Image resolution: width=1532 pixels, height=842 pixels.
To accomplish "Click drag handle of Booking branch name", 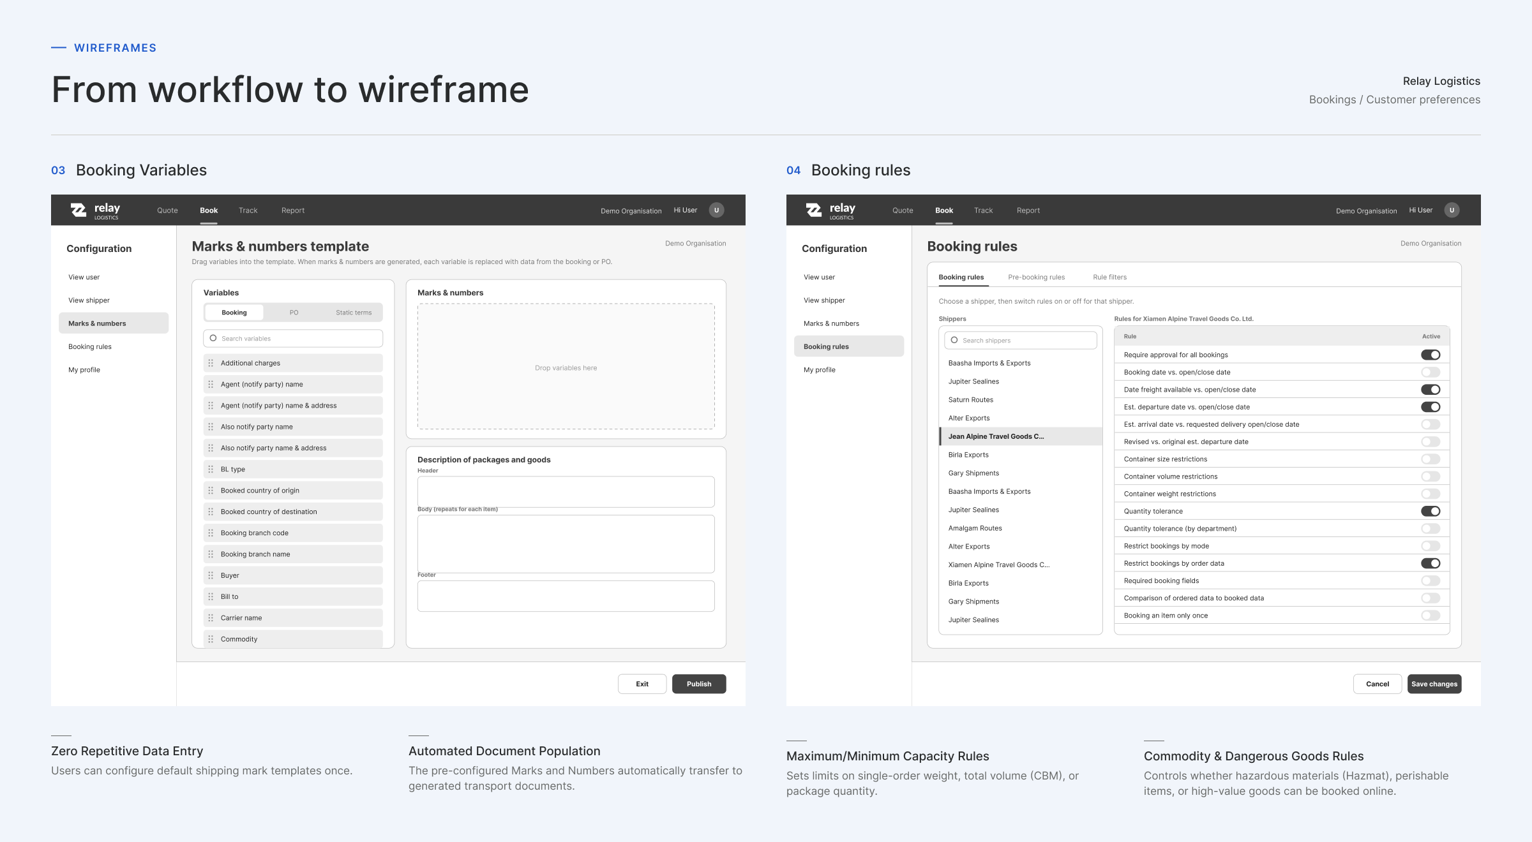I will [211, 554].
